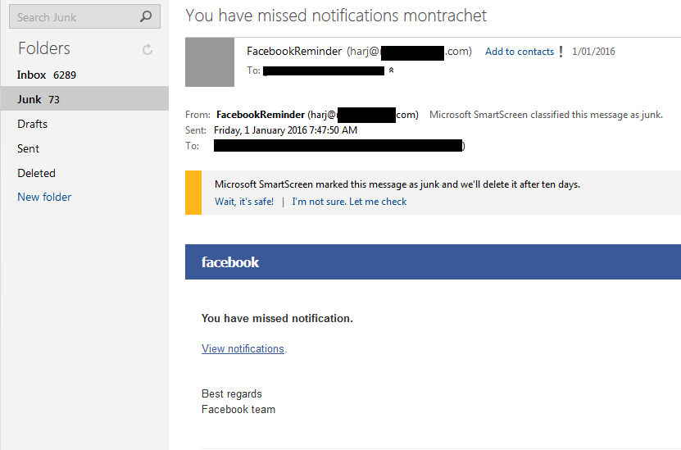This screenshot has width=681, height=450.
Task: Click the Folders heading
Action: click(44, 48)
